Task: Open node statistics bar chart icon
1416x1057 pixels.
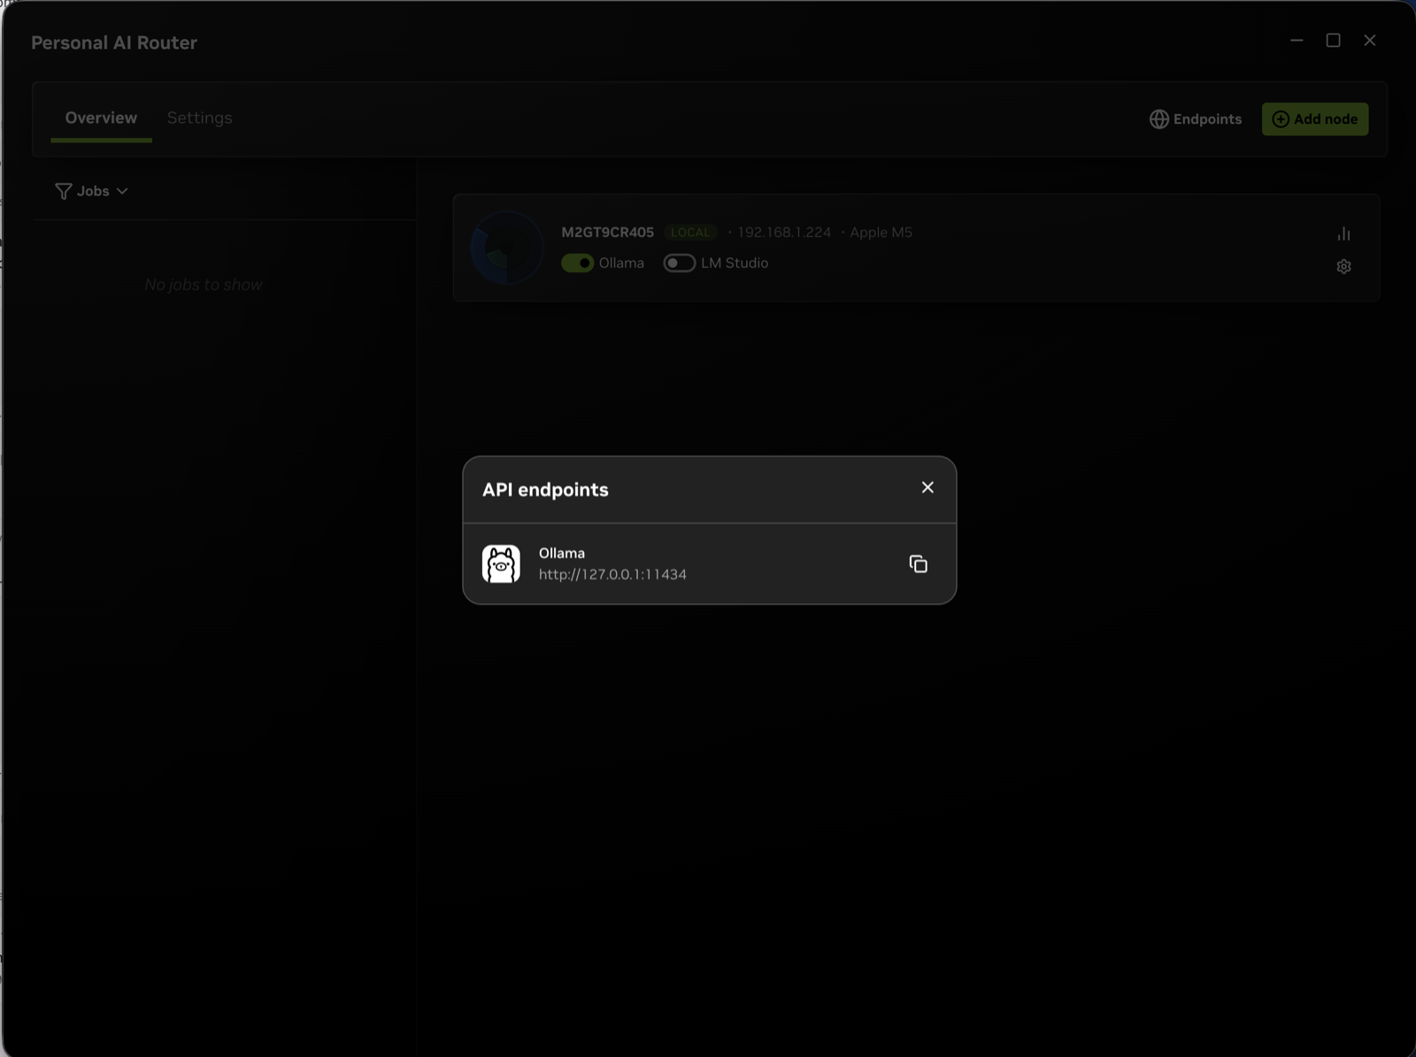Action: point(1343,234)
